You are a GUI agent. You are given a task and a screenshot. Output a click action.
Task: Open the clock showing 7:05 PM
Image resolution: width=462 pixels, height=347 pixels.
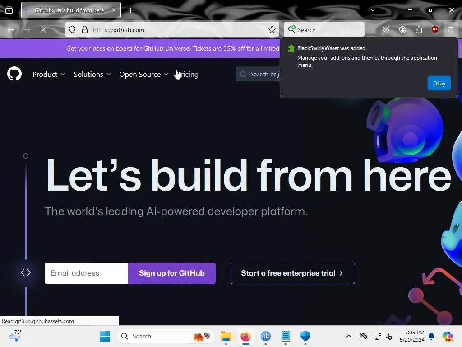(x=412, y=336)
